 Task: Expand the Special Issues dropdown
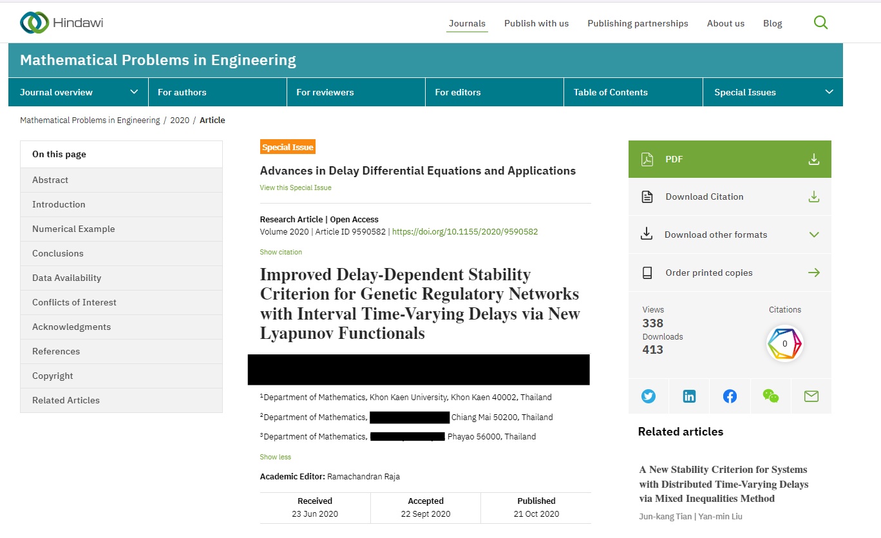[829, 92]
